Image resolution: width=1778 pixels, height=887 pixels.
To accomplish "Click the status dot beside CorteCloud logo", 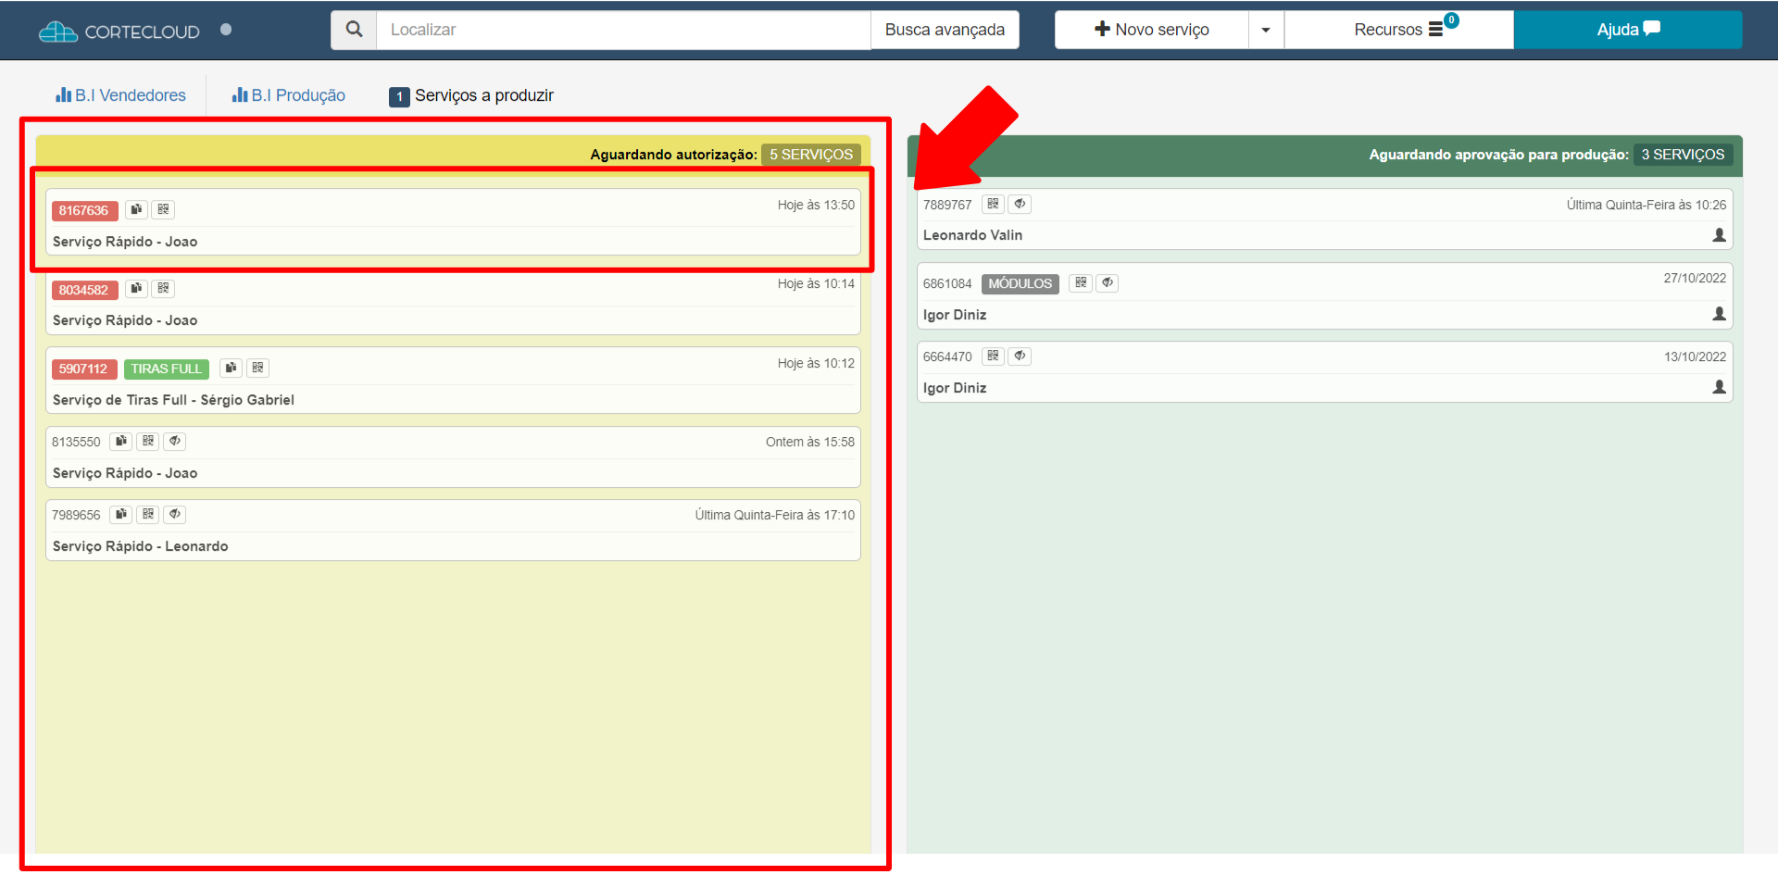I will (x=226, y=30).
